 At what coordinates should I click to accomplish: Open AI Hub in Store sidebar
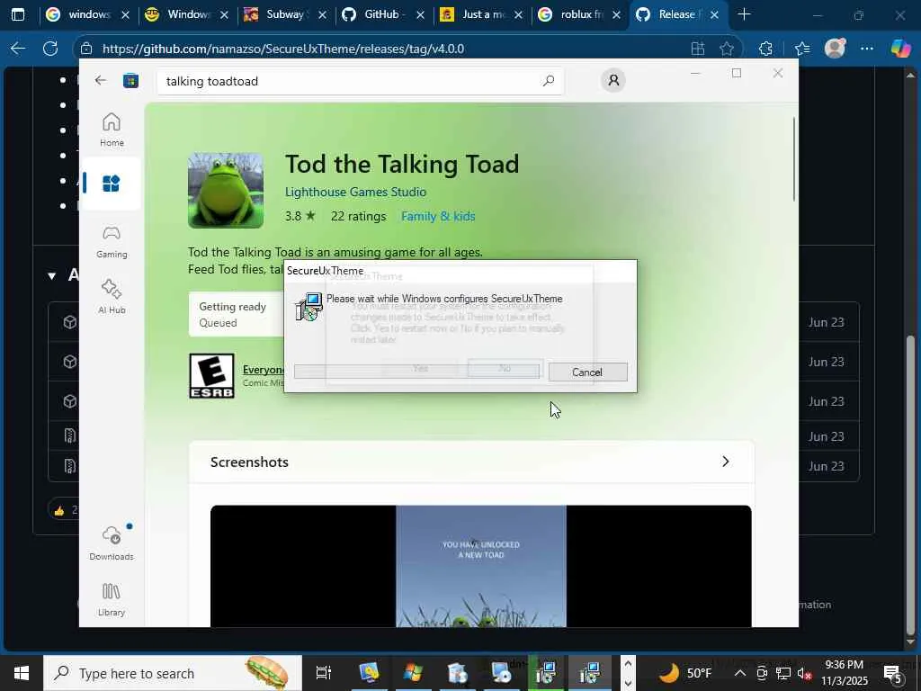coord(111,297)
